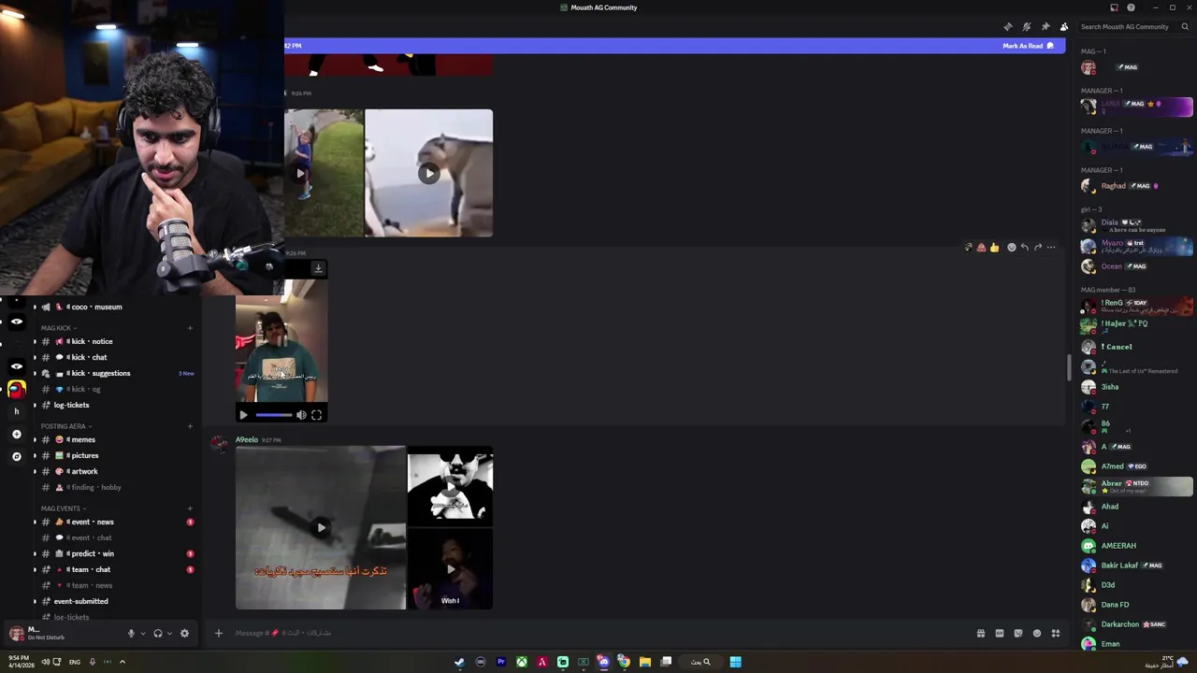The width and height of the screenshot is (1197, 673).
Task: Add thumbs-up reaction on hovered message
Action: point(994,248)
